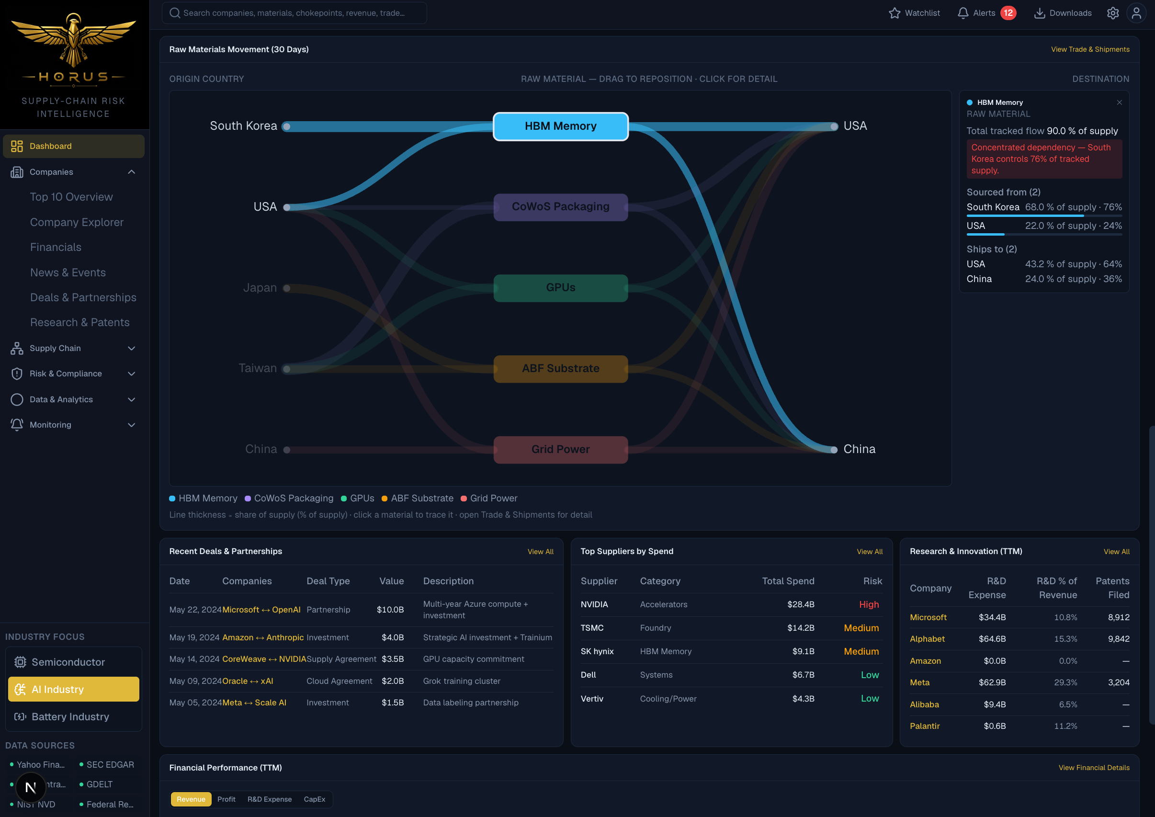The height and width of the screenshot is (817, 1155).
Task: Go to Financials page
Action: point(56,247)
